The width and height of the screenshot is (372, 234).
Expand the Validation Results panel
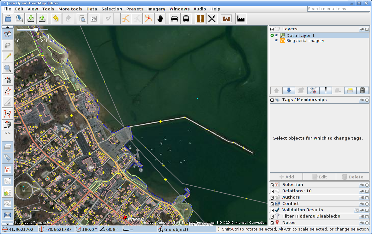click(x=272, y=210)
